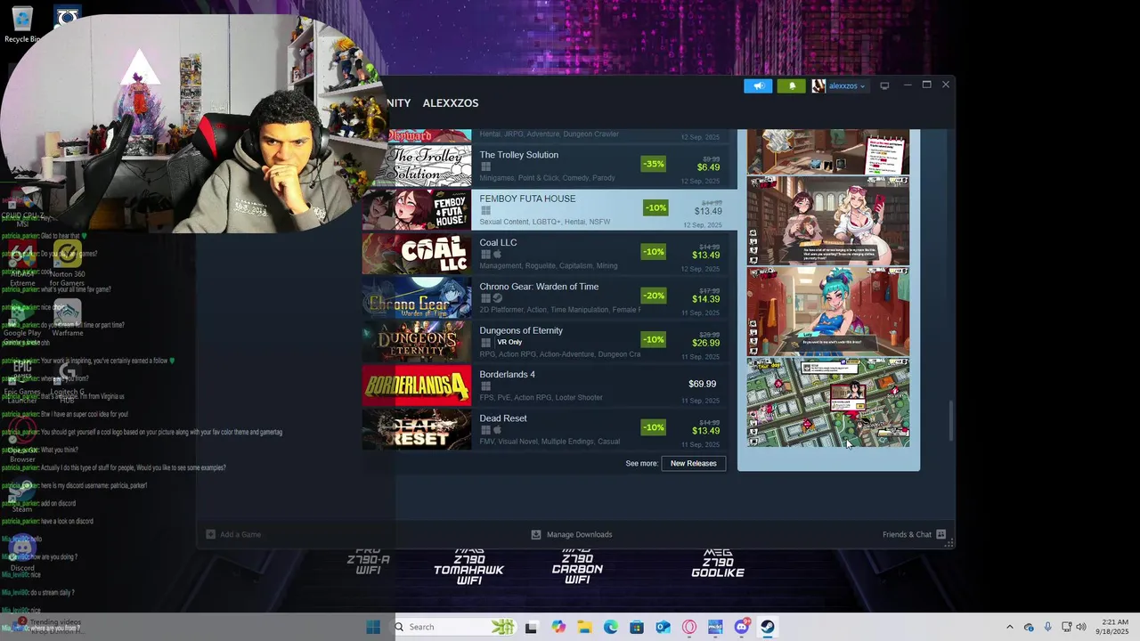Open File Explorer from the taskbar

point(585,627)
